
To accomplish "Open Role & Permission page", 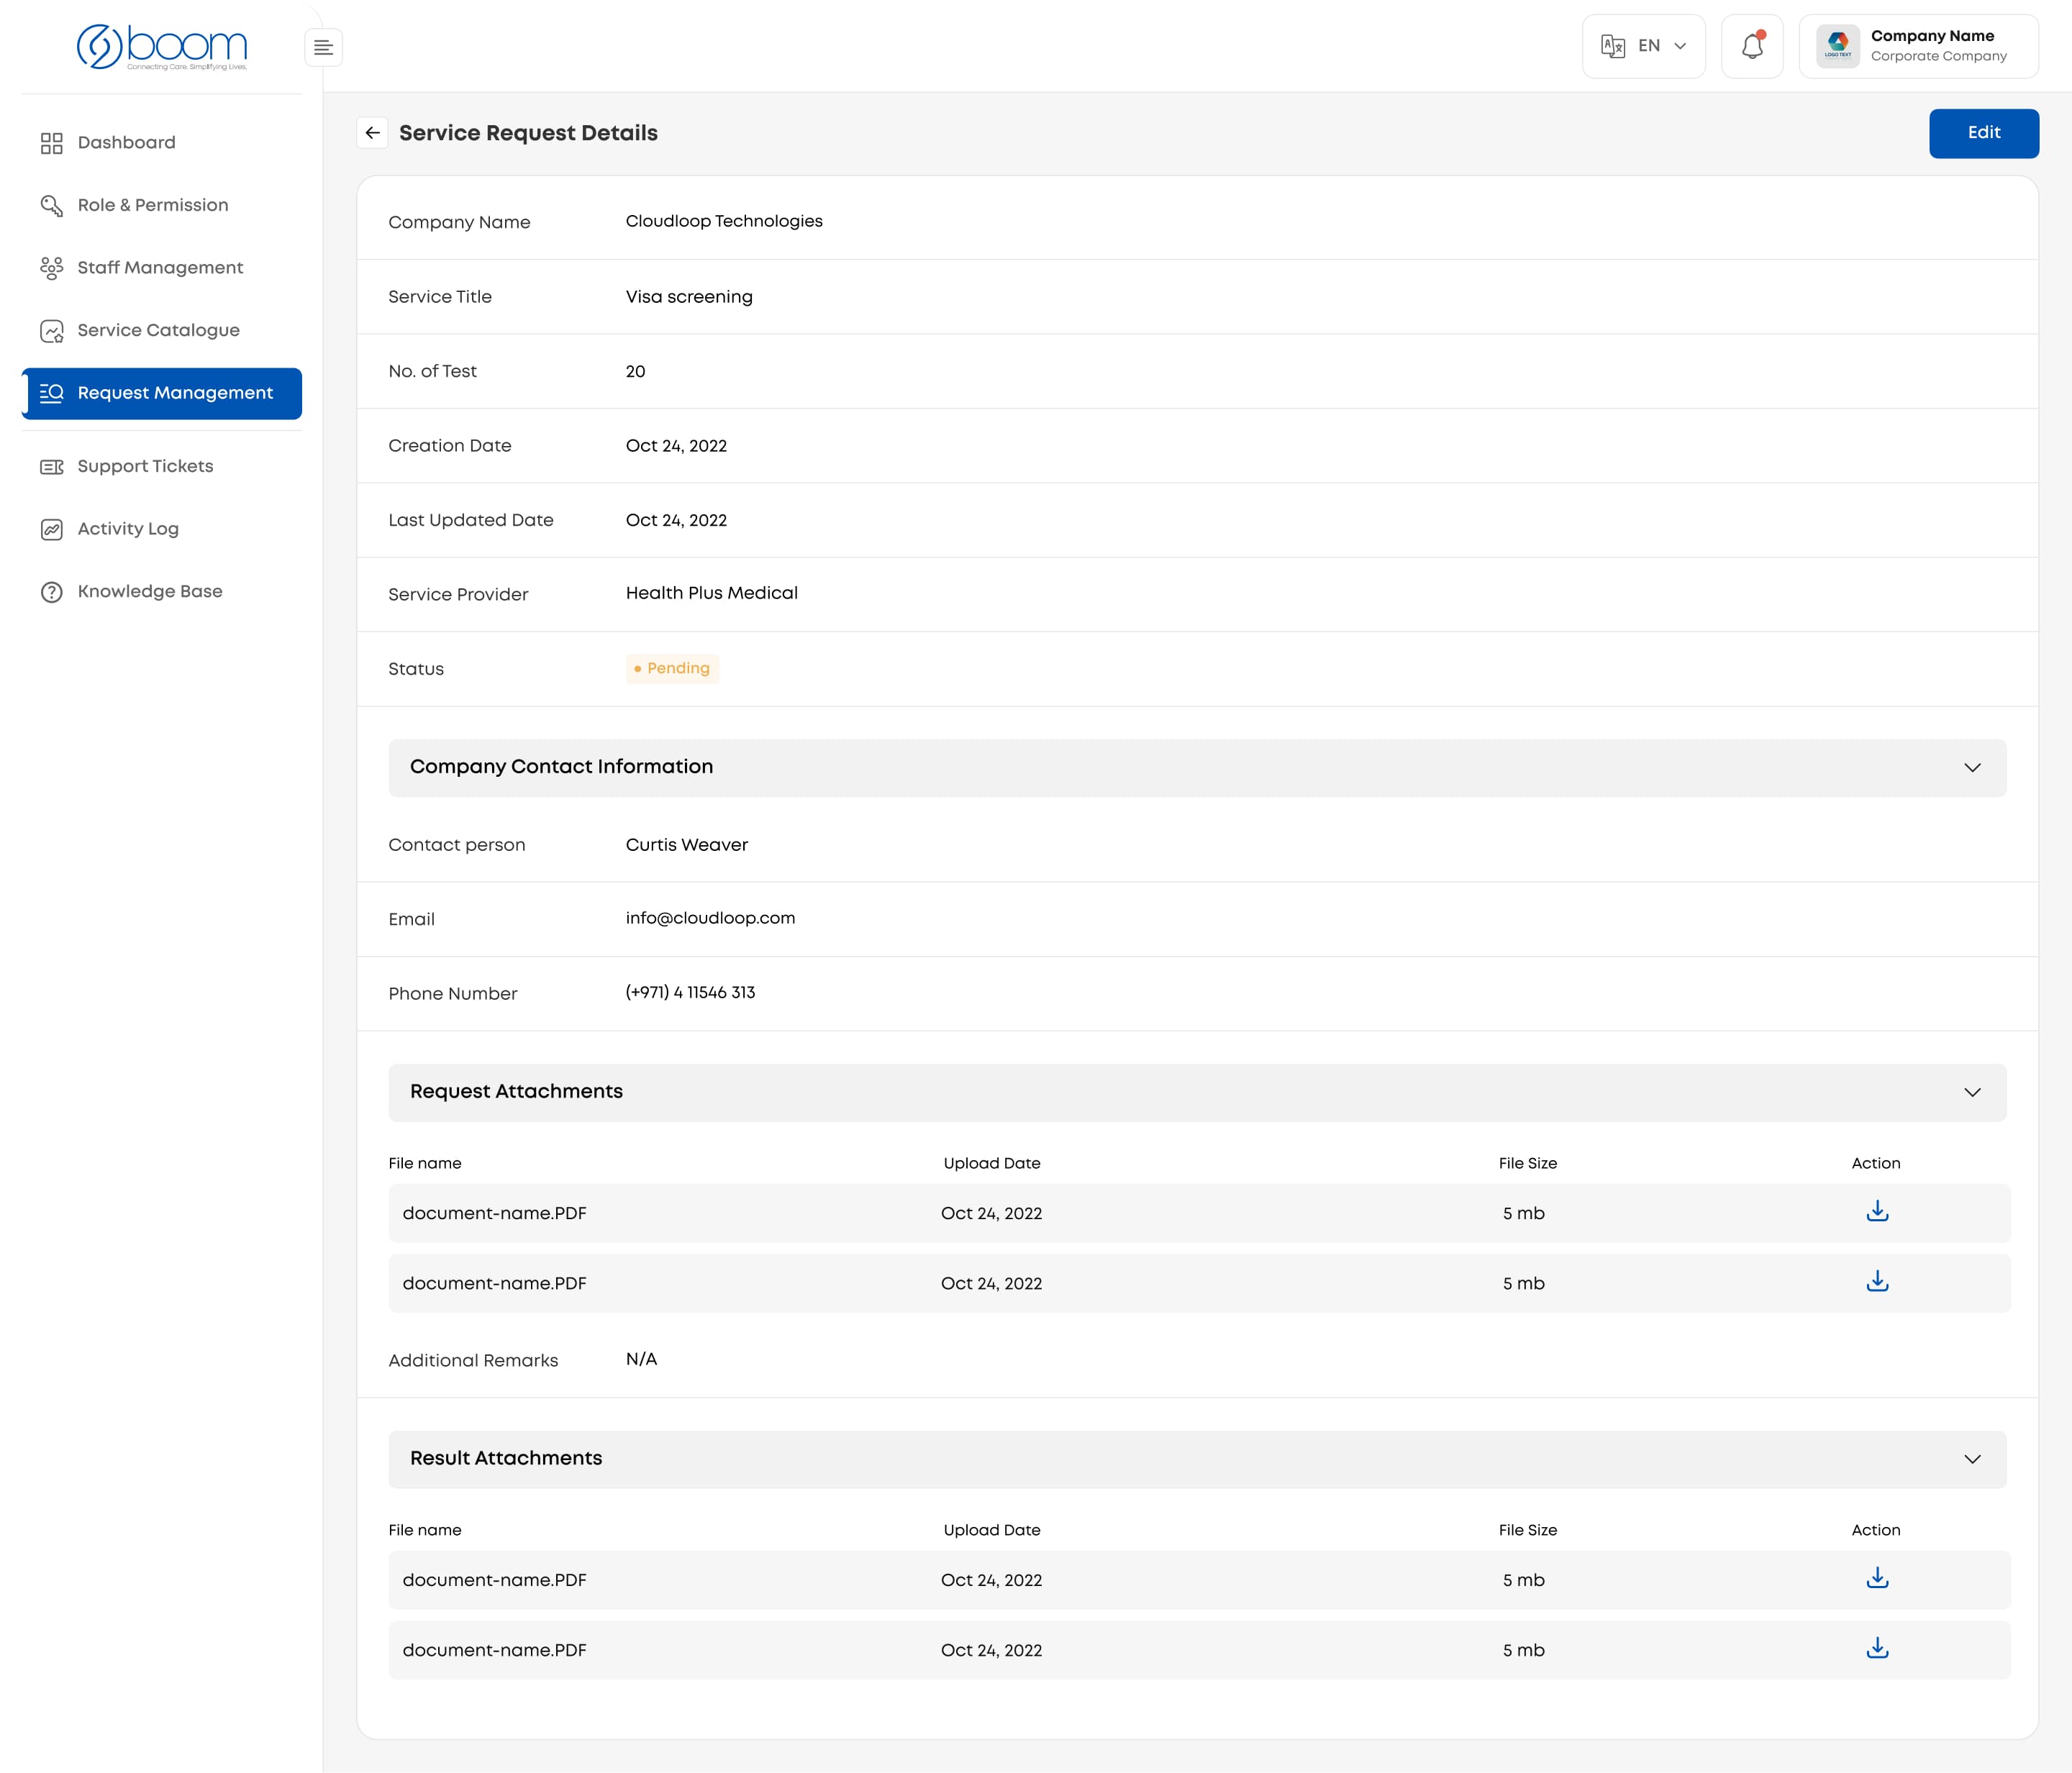I will (x=162, y=205).
